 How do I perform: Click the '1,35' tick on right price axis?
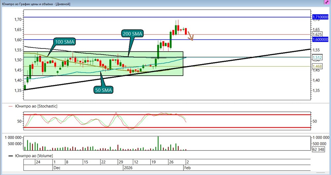316,90
